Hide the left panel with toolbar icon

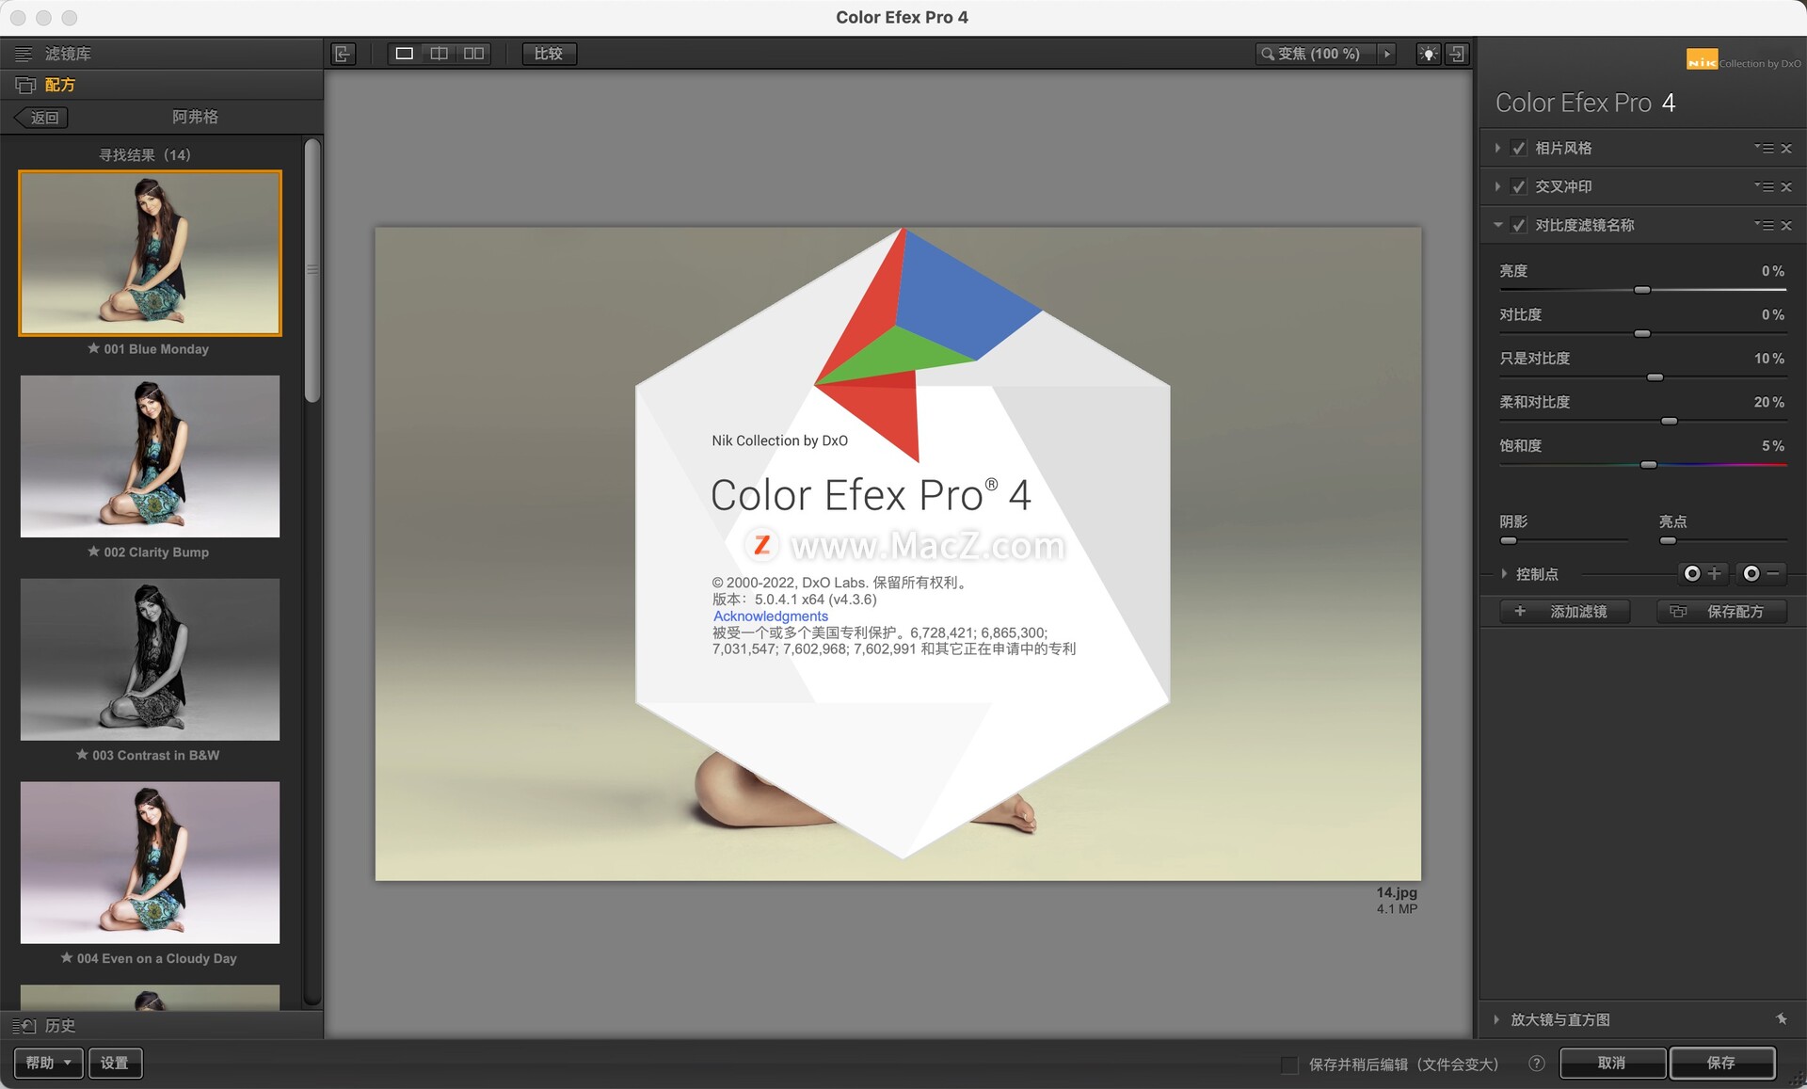click(x=344, y=54)
